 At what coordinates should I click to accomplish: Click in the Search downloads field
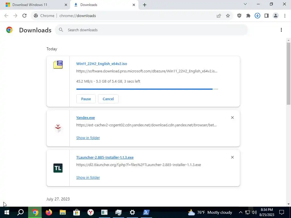[x=151, y=30]
